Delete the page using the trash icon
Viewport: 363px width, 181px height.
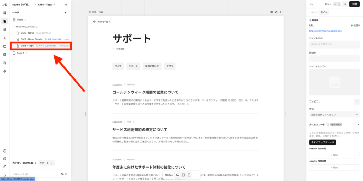(272, 12)
